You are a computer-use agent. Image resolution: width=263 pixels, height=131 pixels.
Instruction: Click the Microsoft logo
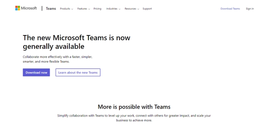click(x=26, y=8)
